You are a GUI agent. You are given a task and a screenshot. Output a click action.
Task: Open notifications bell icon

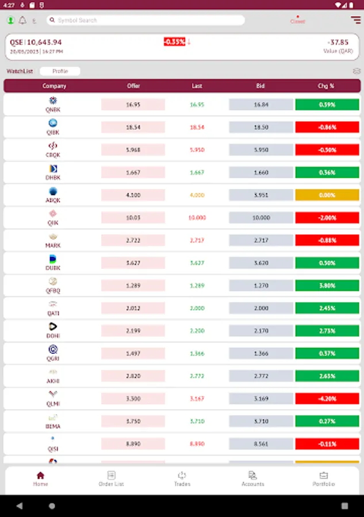(22, 21)
